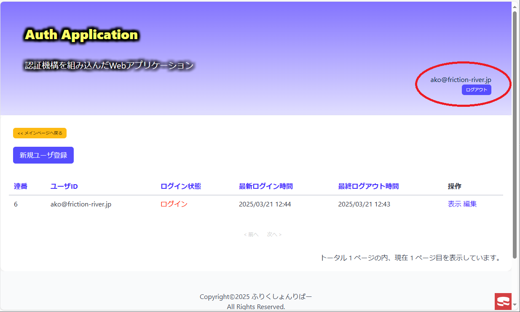
Task: Click the red floating icon in bottom-right corner
Action: click(x=503, y=301)
